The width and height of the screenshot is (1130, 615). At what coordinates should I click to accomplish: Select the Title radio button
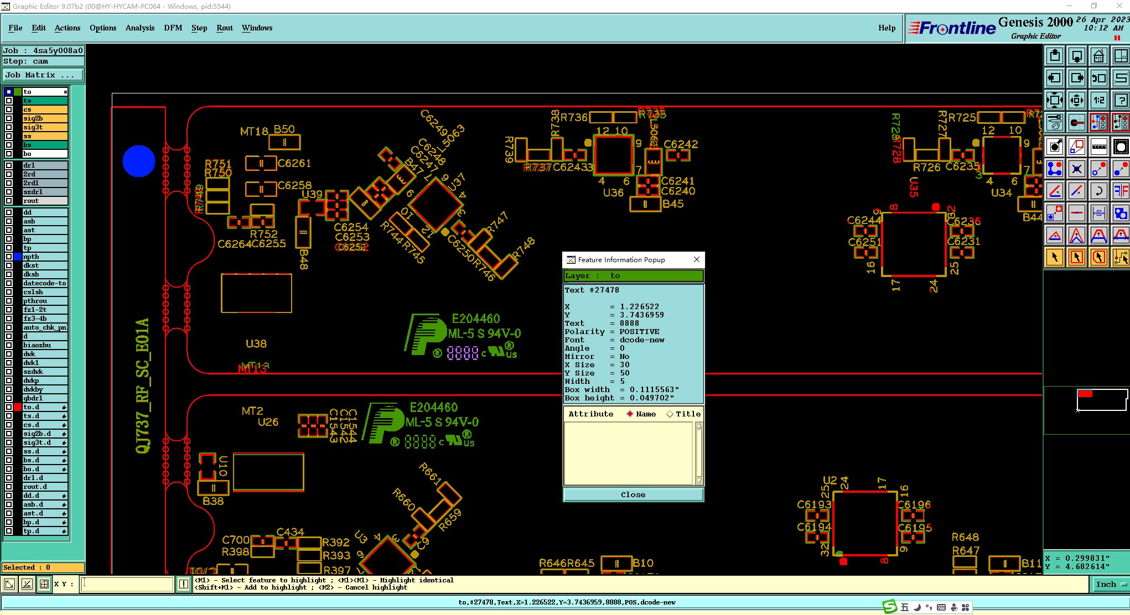point(670,414)
